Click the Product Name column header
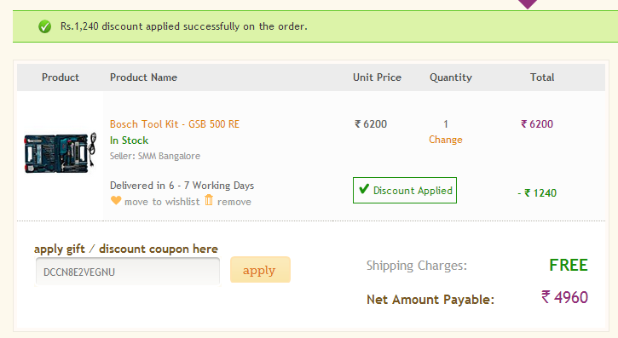The height and width of the screenshot is (338, 618). pyautogui.click(x=143, y=77)
